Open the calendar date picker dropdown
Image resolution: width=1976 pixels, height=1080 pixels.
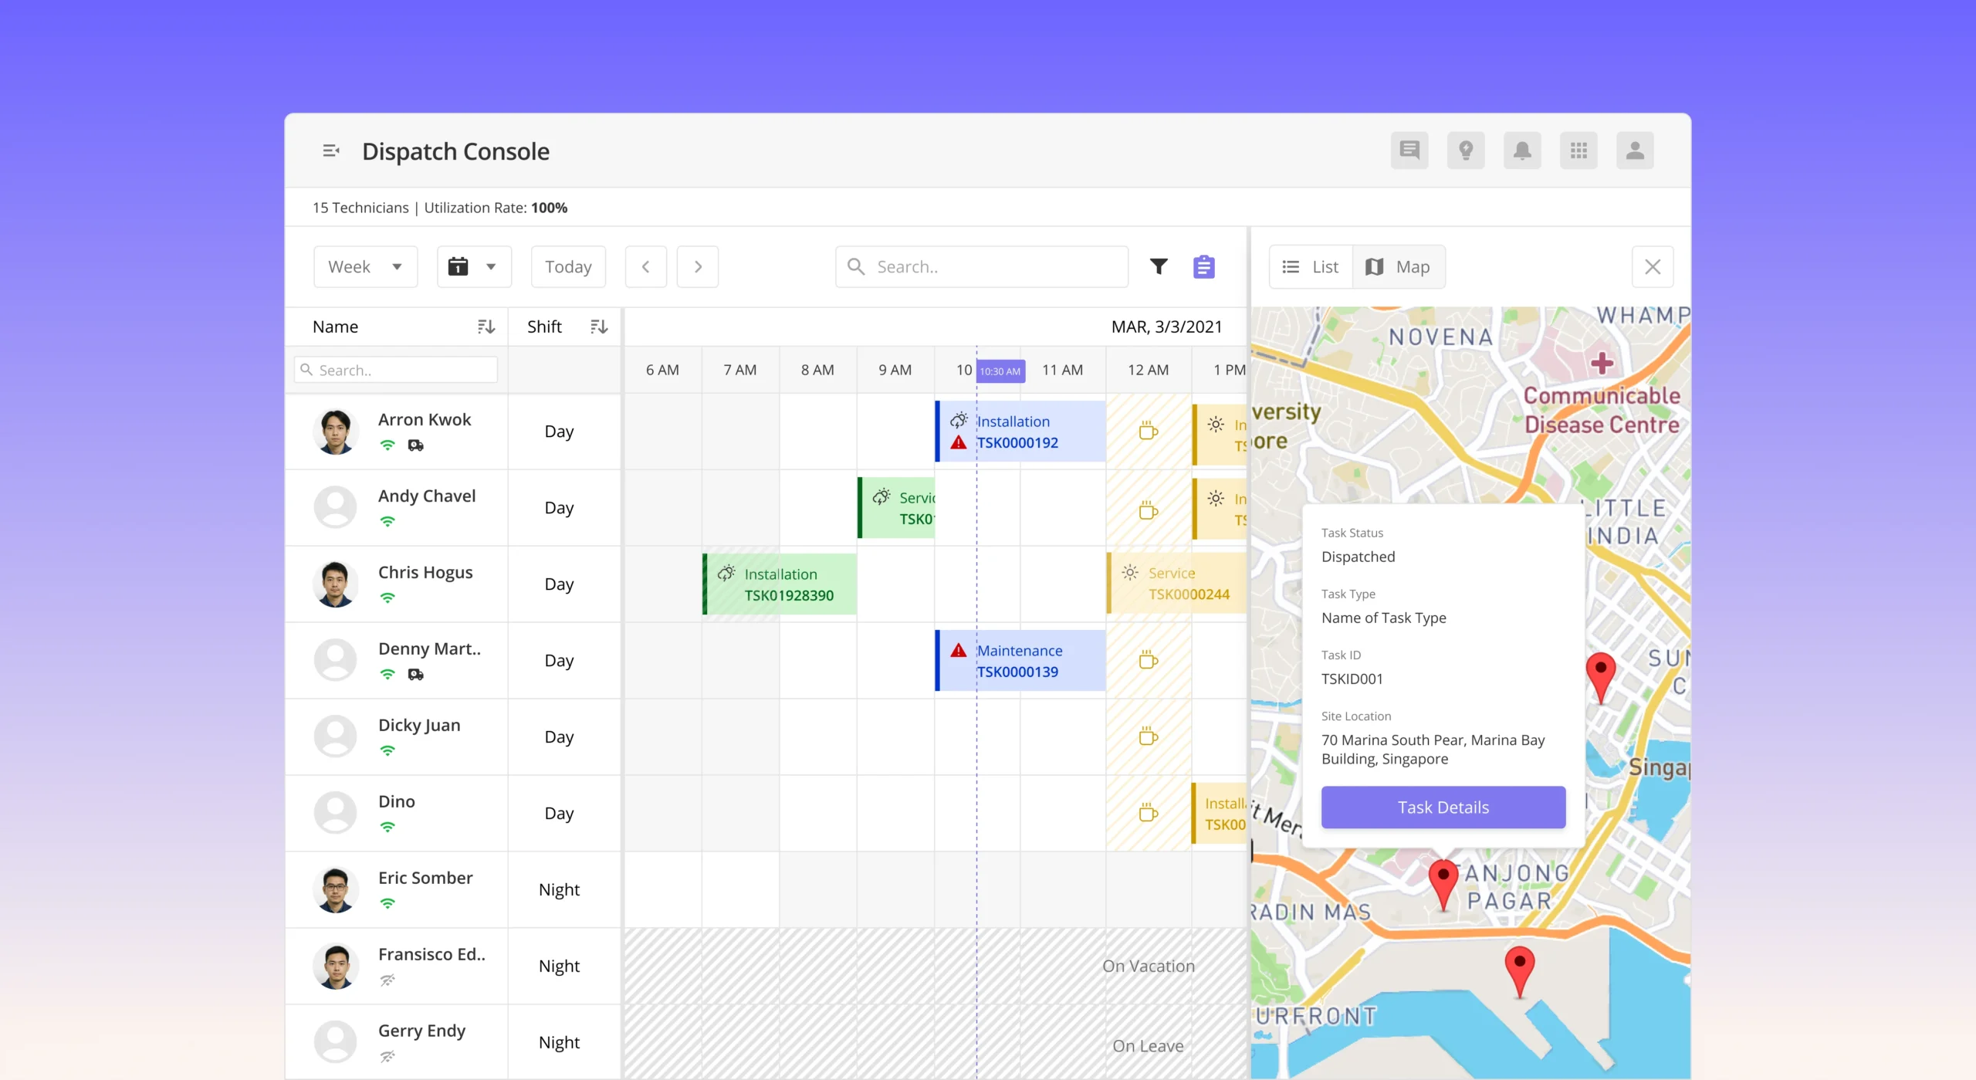pos(474,266)
